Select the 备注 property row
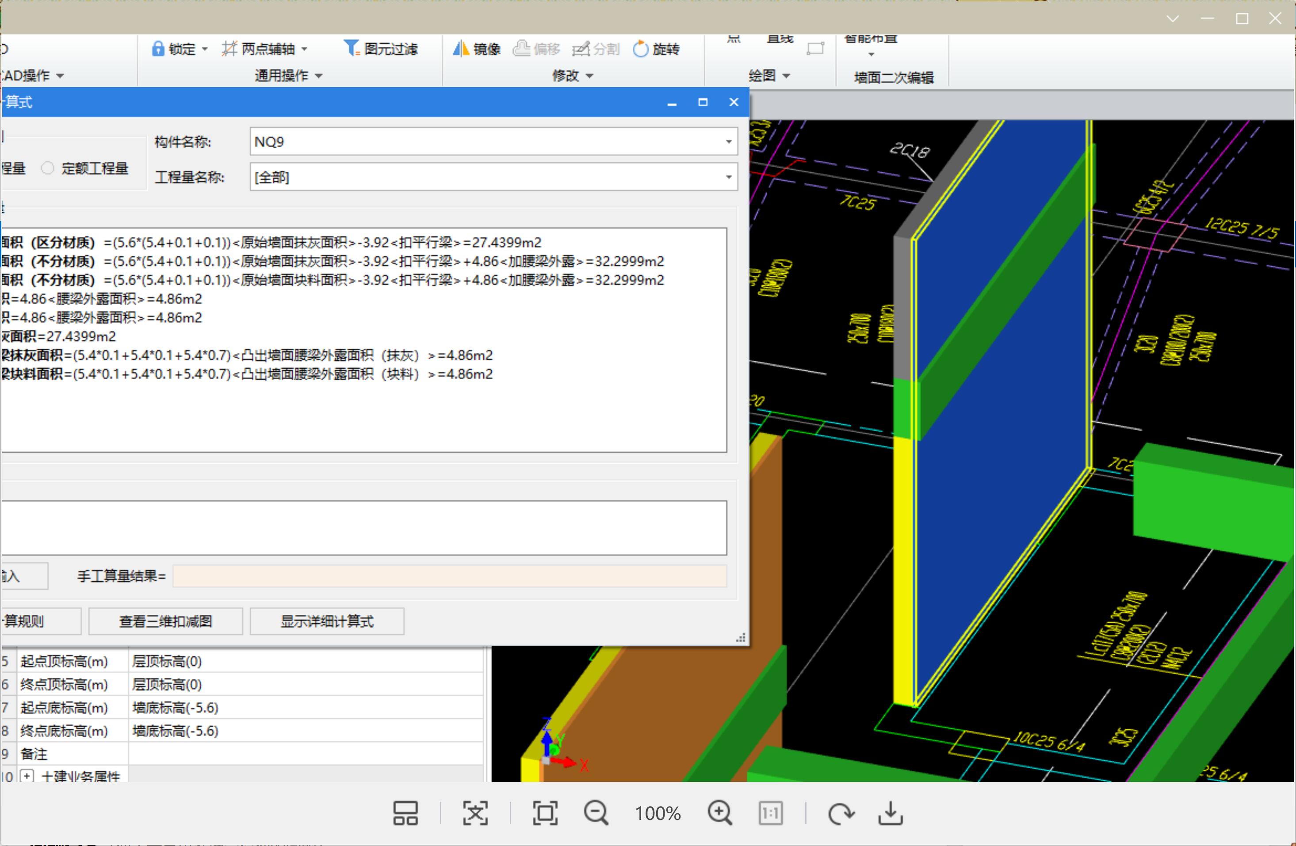This screenshot has height=846, width=1296. pyautogui.click(x=242, y=754)
